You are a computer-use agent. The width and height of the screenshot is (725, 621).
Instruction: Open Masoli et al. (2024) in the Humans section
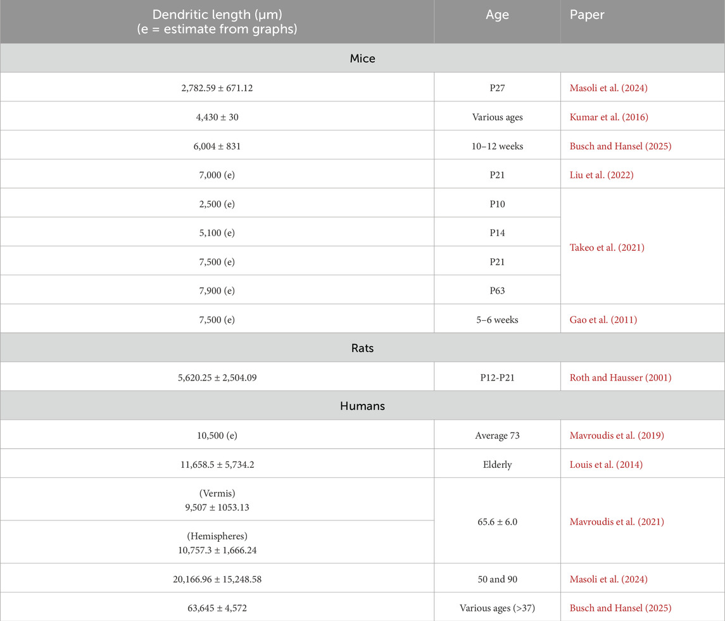pyautogui.click(x=609, y=579)
